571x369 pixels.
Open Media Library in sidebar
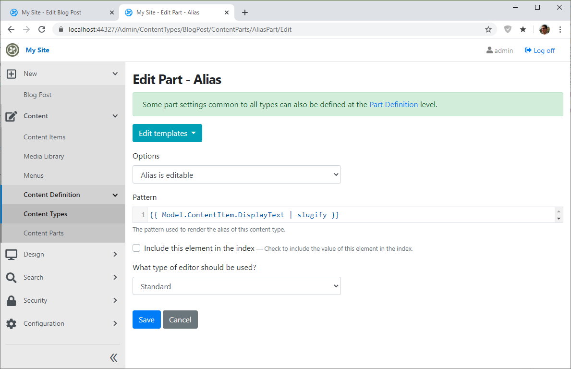pos(44,156)
